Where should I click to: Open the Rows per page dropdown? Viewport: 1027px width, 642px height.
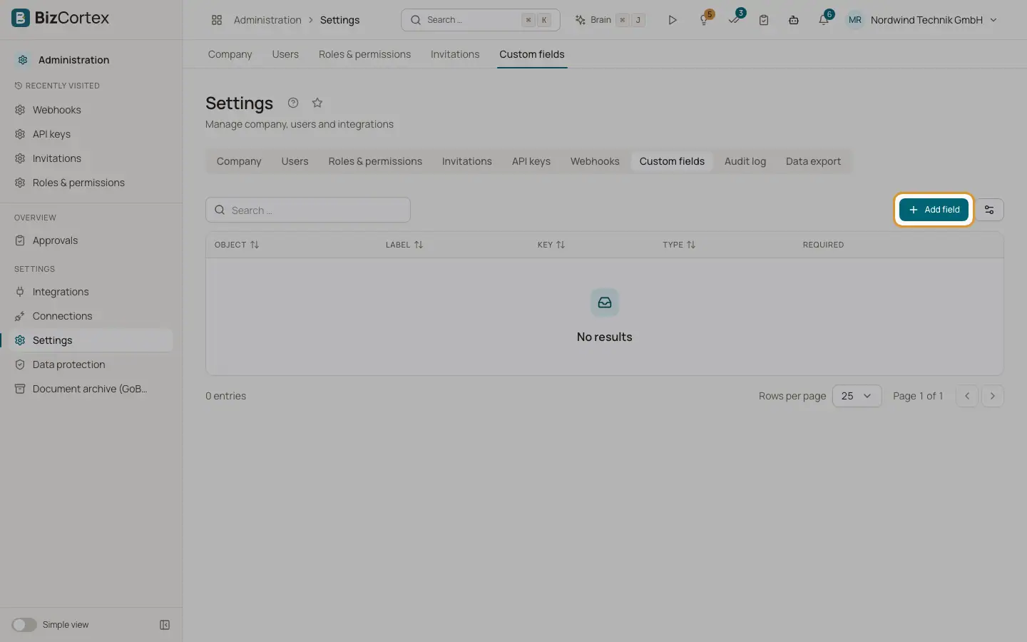coord(857,396)
